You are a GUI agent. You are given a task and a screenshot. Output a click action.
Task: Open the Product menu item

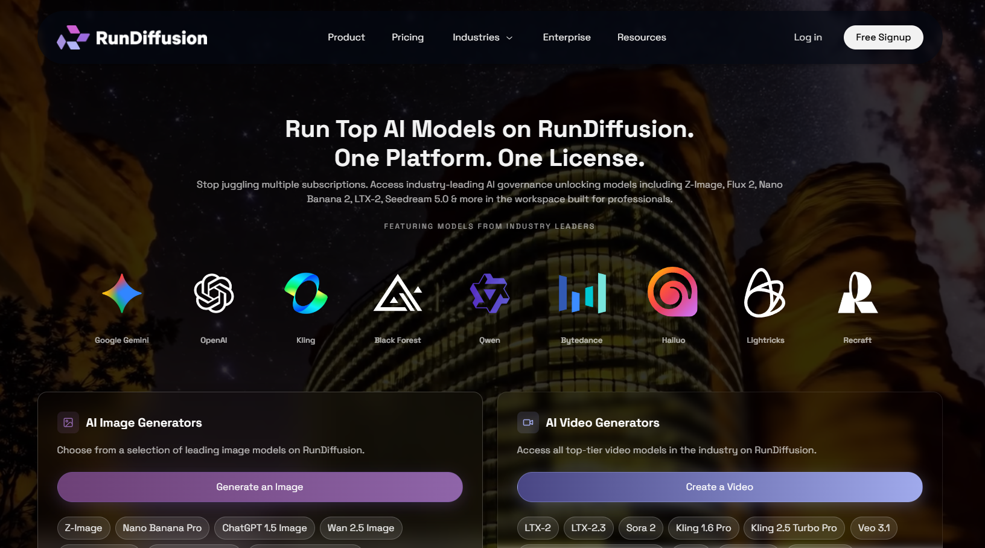point(346,37)
